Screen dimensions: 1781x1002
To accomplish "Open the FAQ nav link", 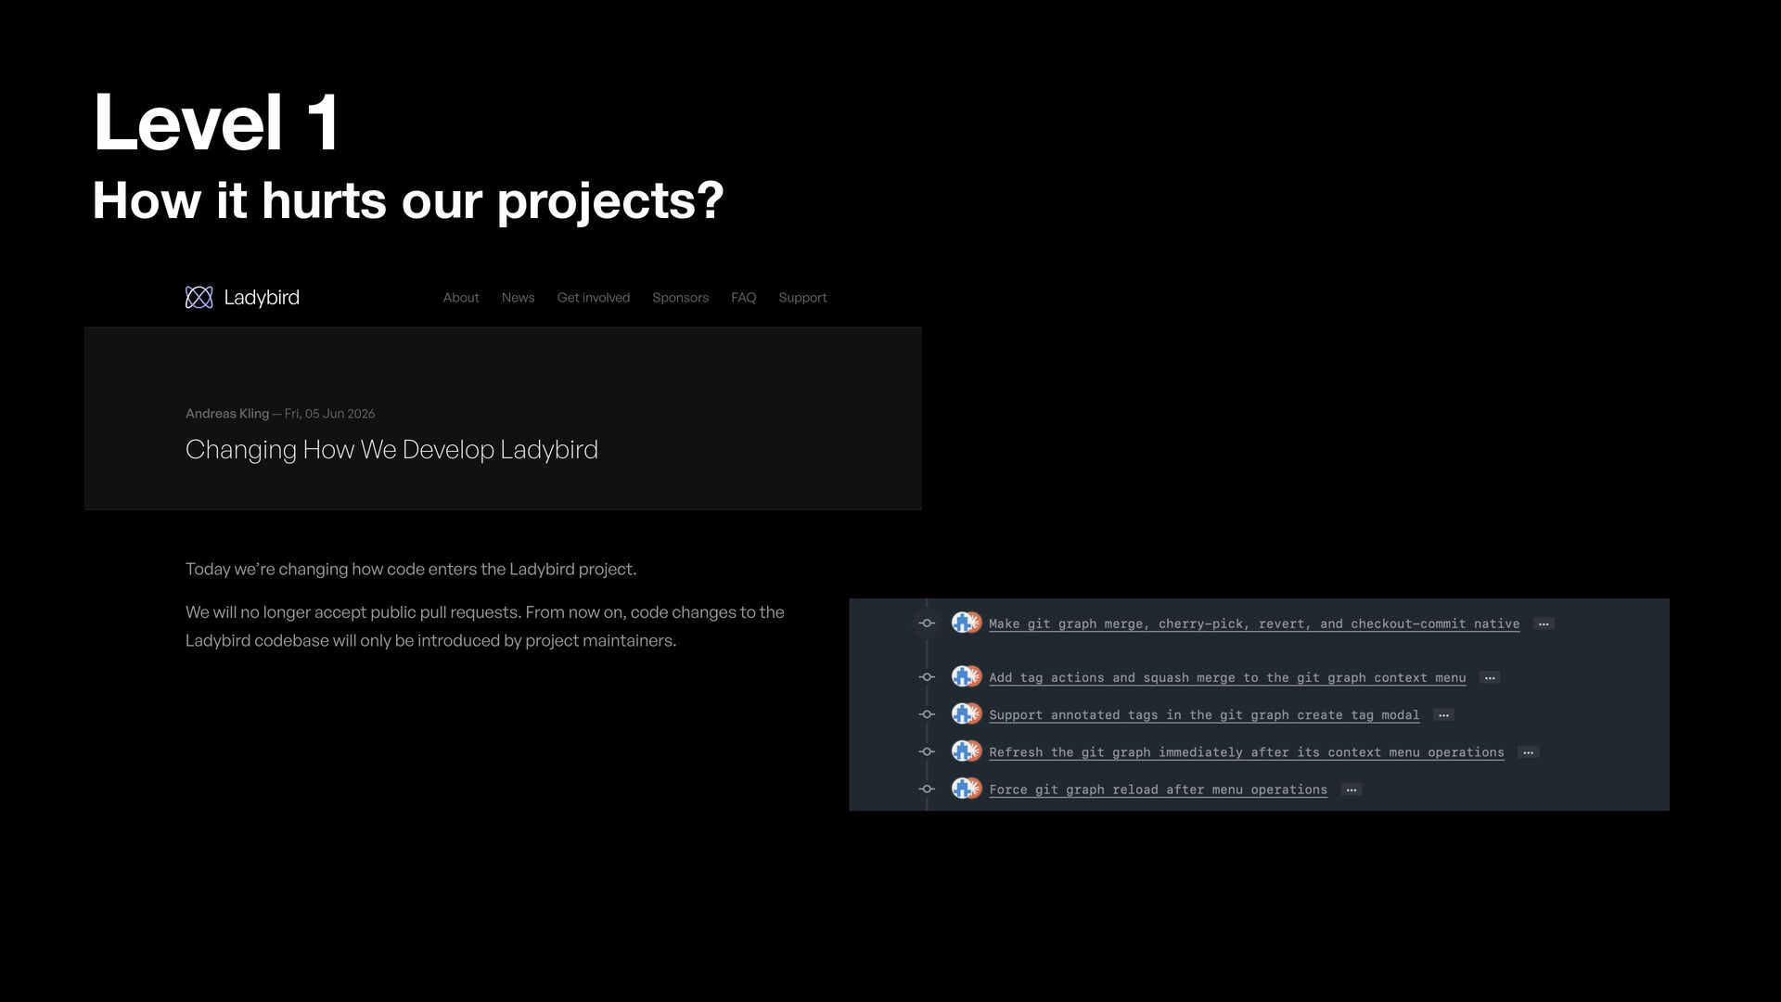I will (x=743, y=298).
